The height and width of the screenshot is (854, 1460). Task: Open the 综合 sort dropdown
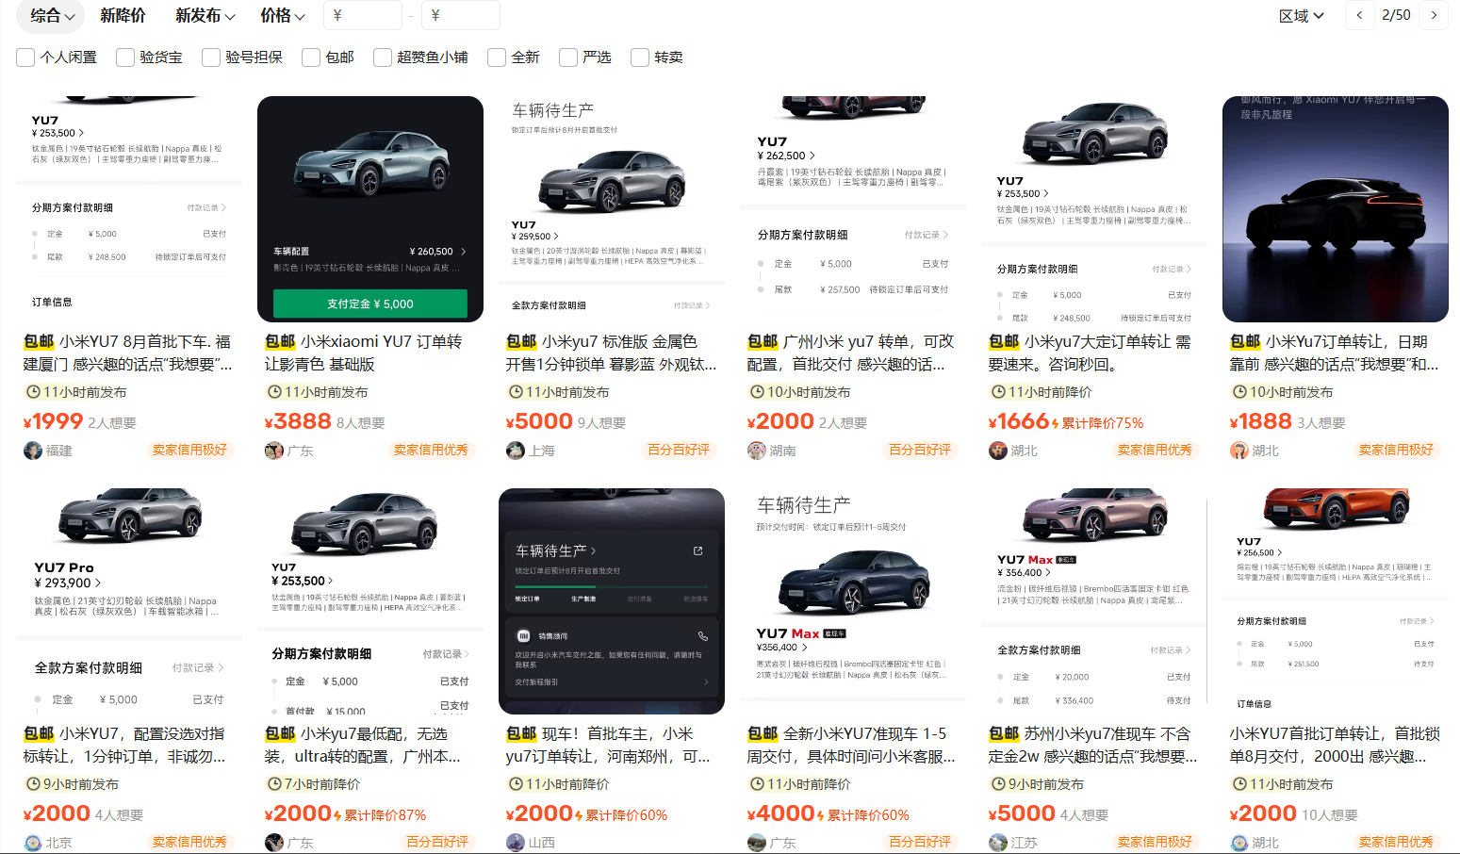(52, 16)
